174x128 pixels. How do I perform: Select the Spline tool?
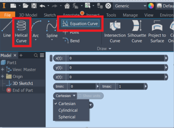point(52,29)
